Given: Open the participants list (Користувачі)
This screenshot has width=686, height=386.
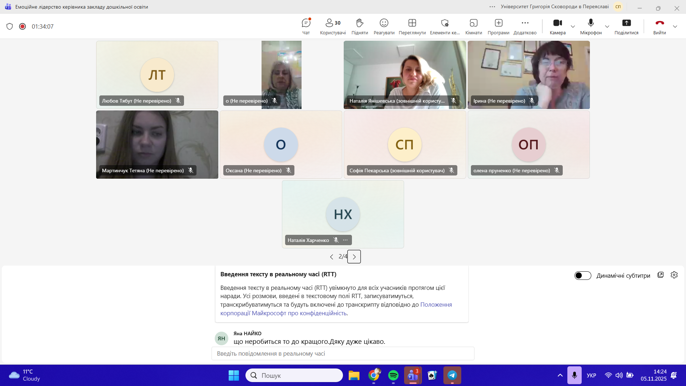Looking at the screenshot, I should click(x=333, y=26).
